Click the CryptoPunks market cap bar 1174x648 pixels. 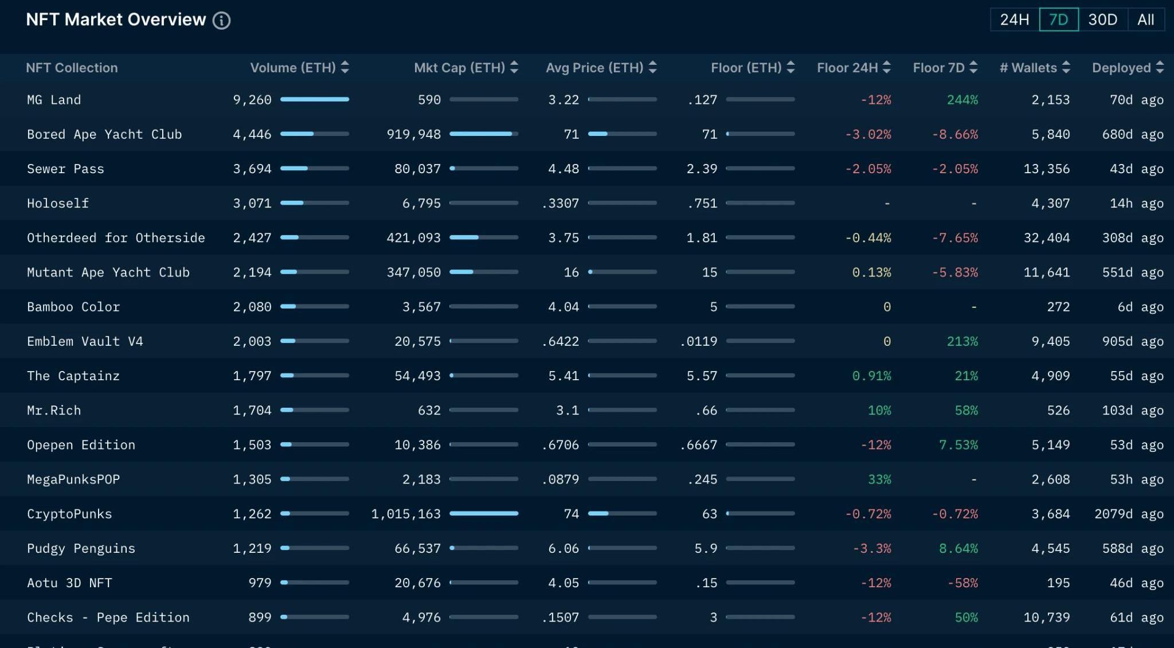click(483, 514)
